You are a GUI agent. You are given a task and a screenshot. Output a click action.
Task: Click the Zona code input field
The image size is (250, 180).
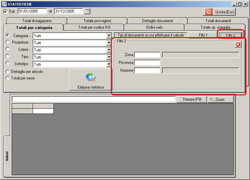[147, 55]
